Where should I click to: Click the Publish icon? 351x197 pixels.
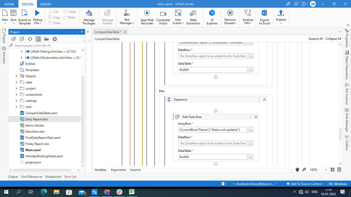pos(281,13)
